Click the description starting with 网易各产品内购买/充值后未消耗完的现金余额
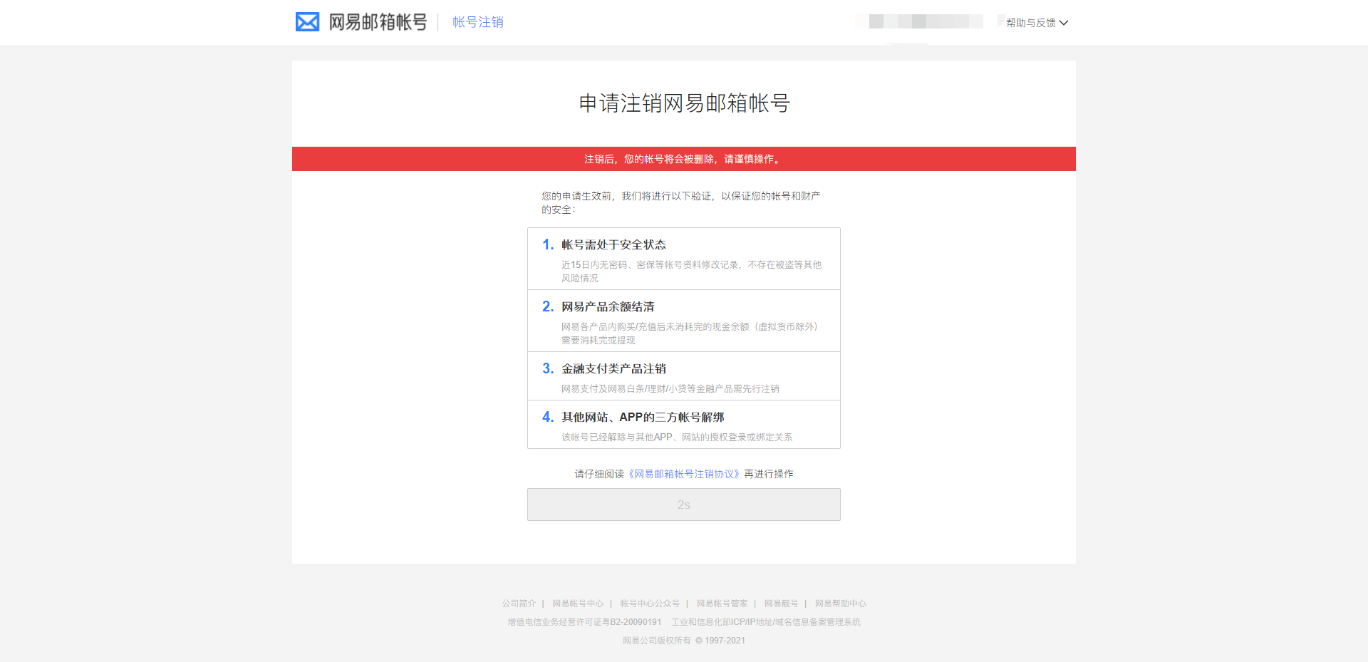This screenshot has width=1368, height=662. [x=691, y=333]
